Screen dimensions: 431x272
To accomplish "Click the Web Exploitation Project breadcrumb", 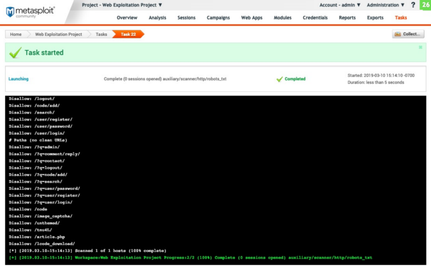I will tap(59, 34).
